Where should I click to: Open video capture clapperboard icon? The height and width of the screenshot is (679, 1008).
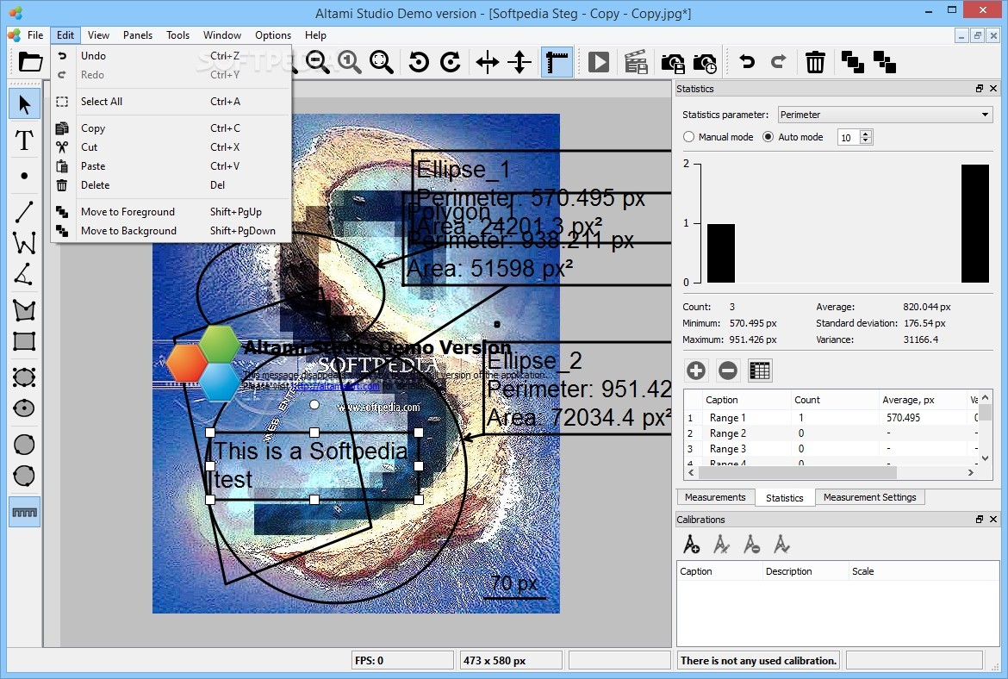[x=636, y=62]
